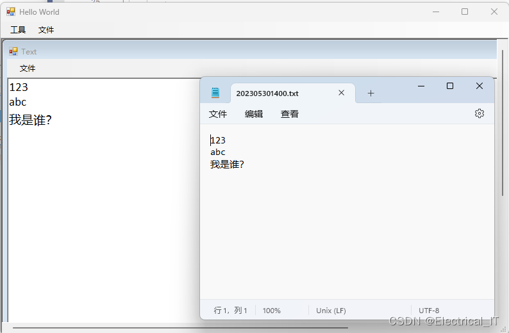Click the Hello World horizontal scrollbar
The image size is (509, 333).
pyautogui.click(x=180, y=328)
